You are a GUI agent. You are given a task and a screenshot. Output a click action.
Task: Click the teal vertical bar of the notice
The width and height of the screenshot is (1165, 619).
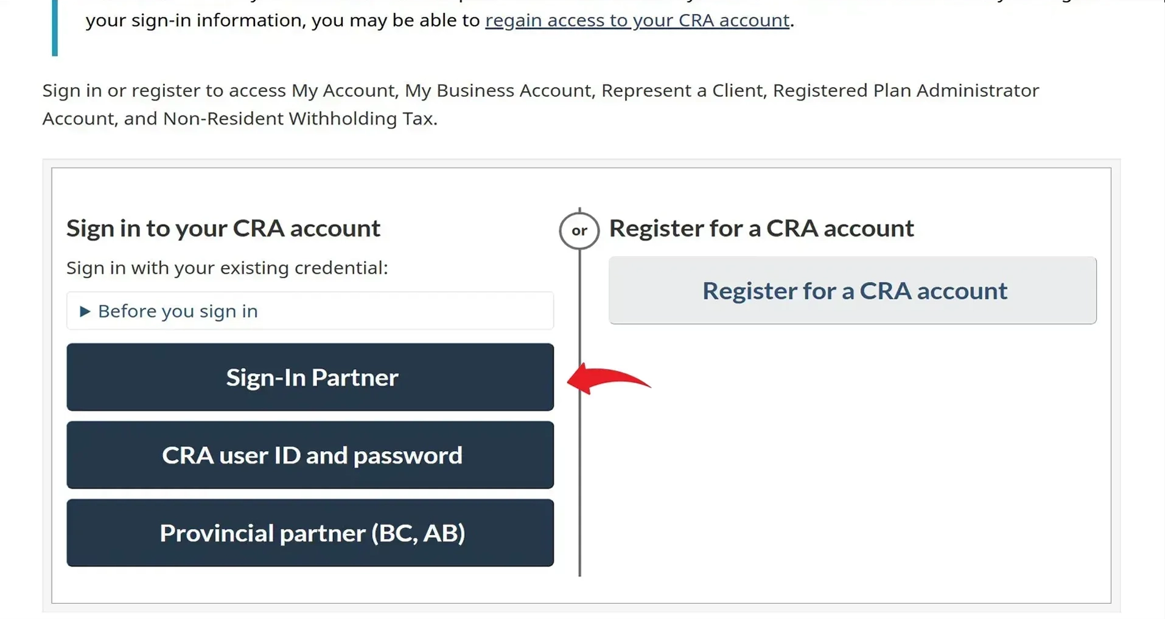(x=55, y=27)
